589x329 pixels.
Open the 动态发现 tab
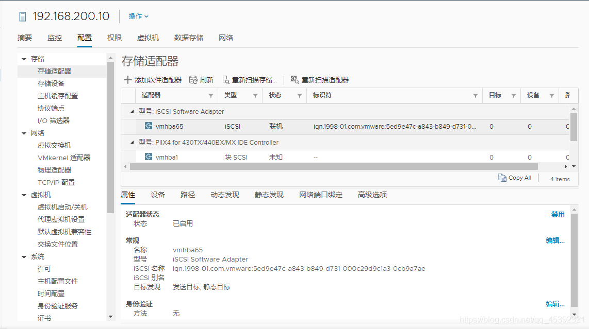pos(225,195)
